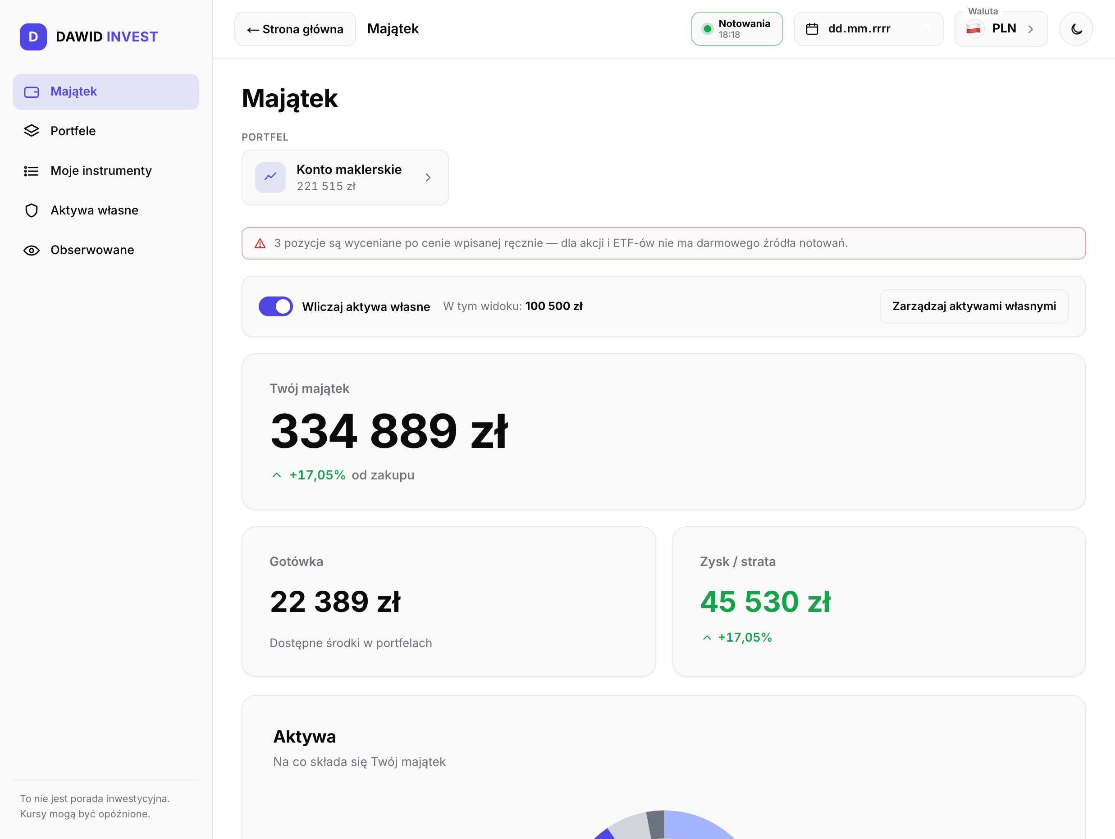Screen dimensions: 1115x839
Task: Click the 221 515 zł portfolio balance
Action: tap(326, 187)
